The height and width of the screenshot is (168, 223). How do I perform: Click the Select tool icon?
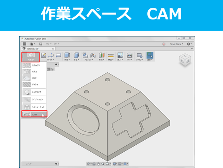(x=150, y=55)
